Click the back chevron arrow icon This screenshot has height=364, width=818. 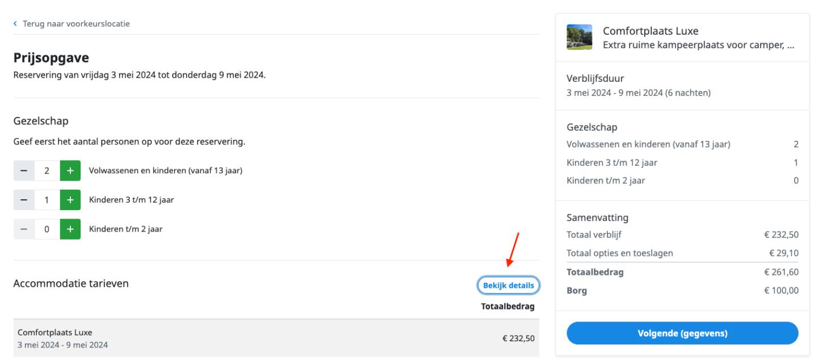pos(16,24)
